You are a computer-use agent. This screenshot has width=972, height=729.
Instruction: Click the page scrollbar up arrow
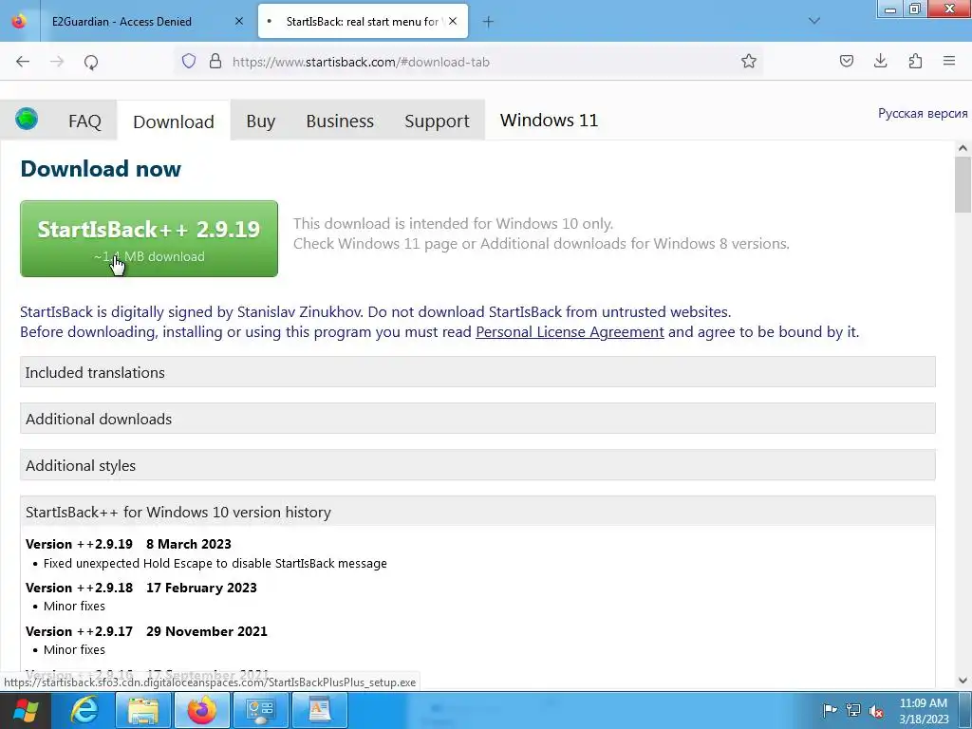coord(963,148)
